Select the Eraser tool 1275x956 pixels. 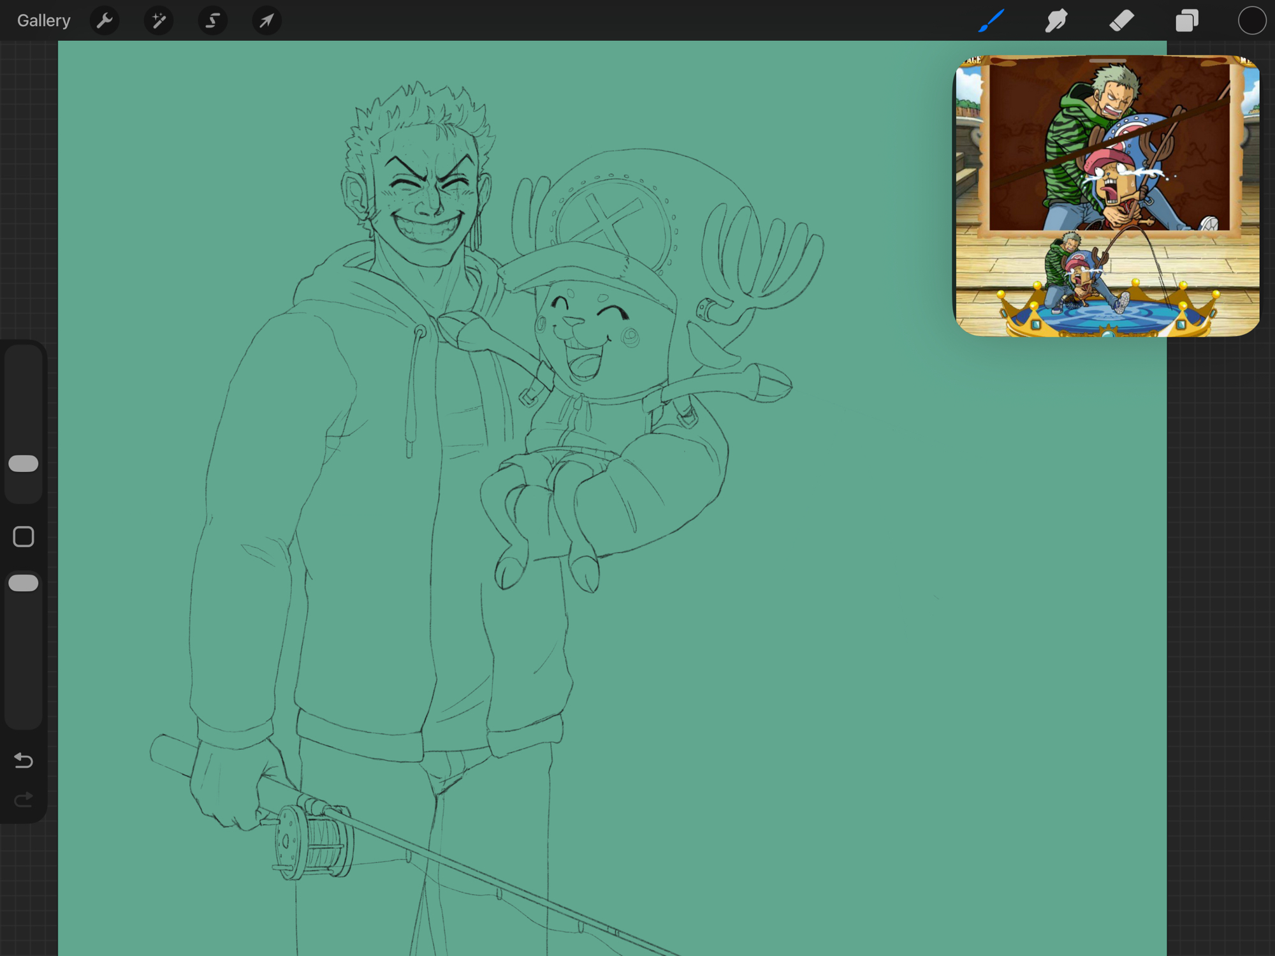[1121, 21]
